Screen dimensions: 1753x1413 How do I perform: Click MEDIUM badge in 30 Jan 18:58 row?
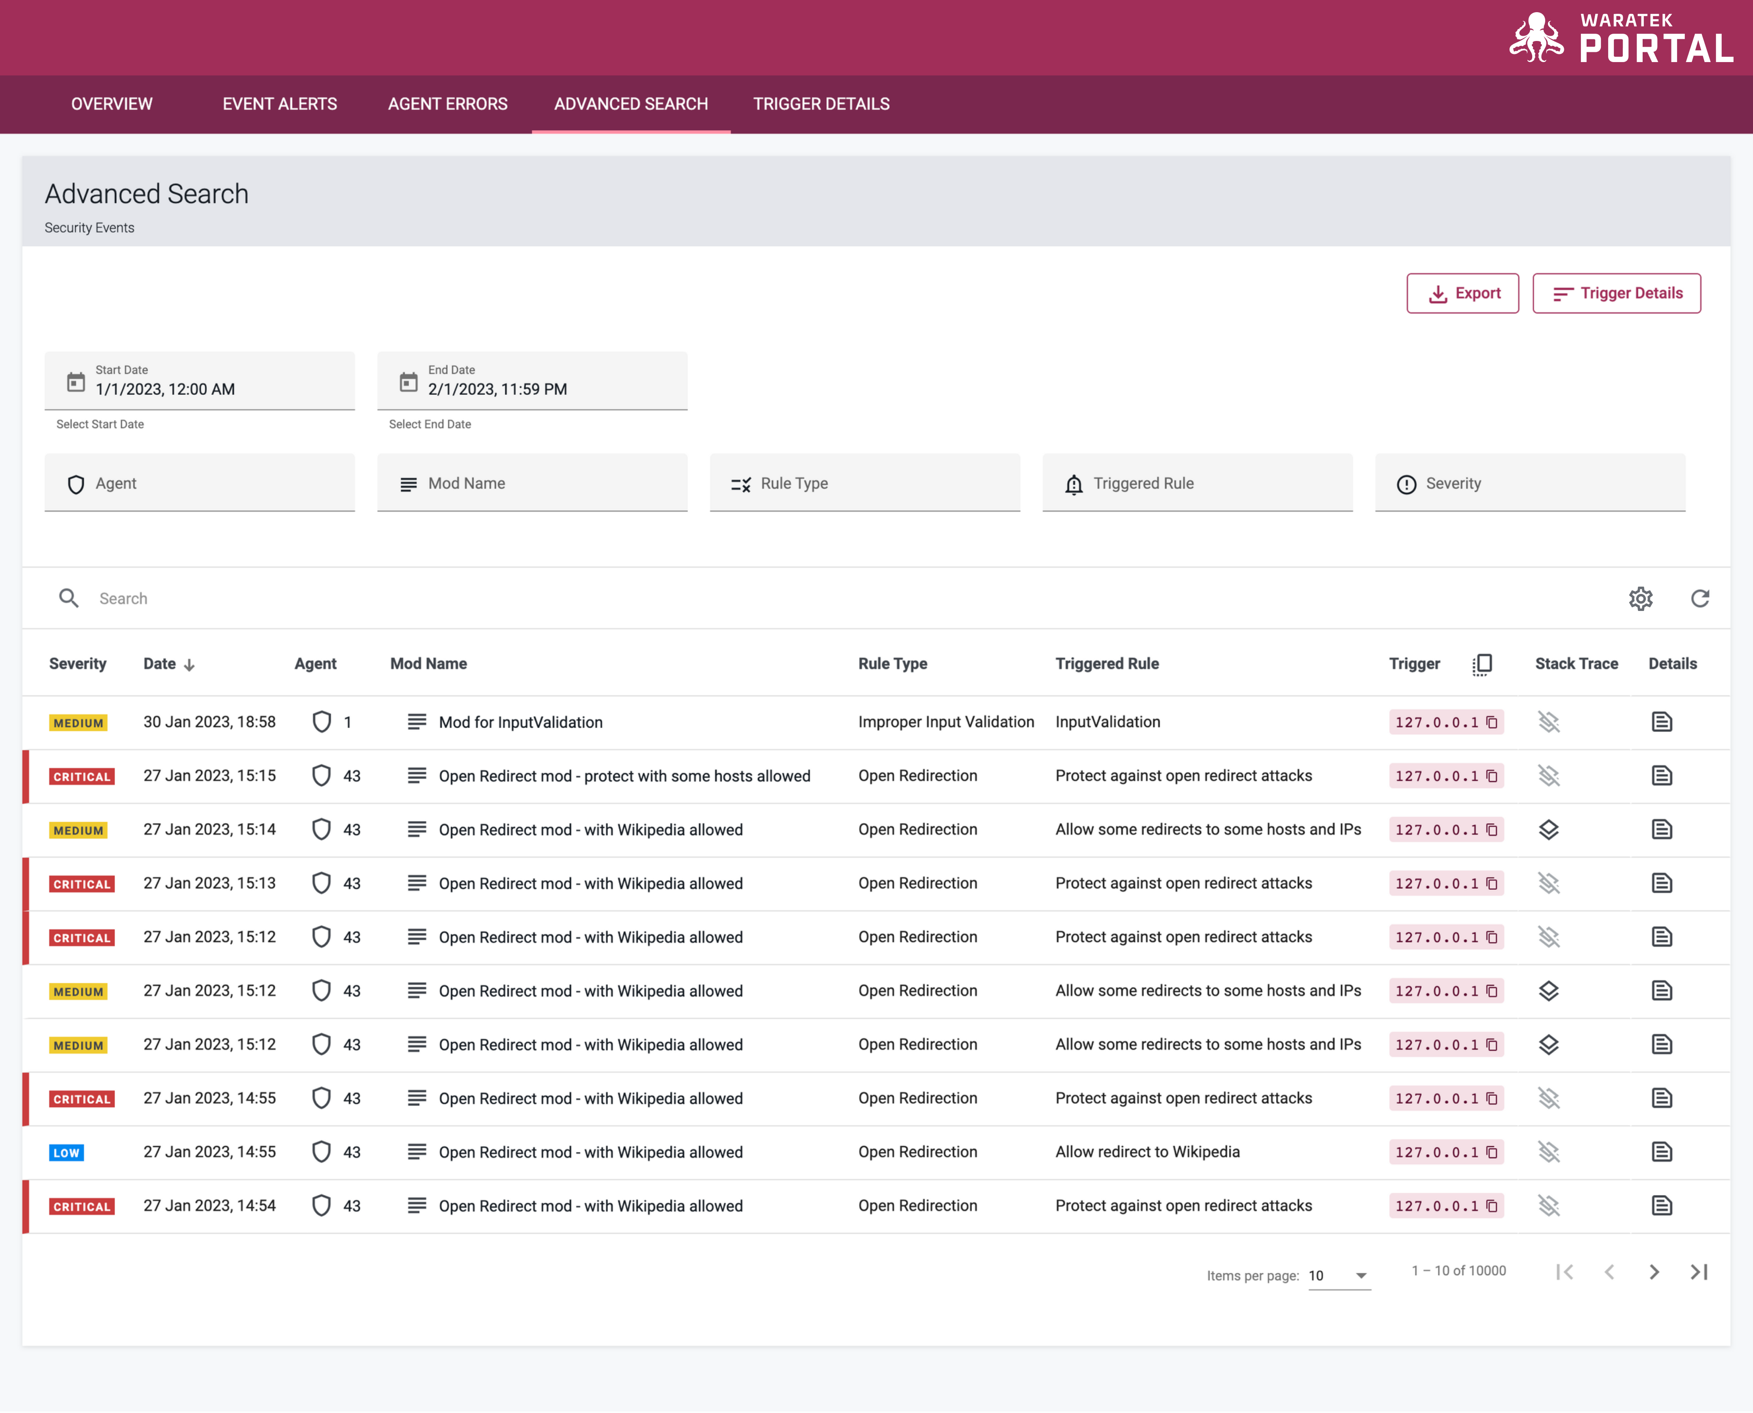78,723
